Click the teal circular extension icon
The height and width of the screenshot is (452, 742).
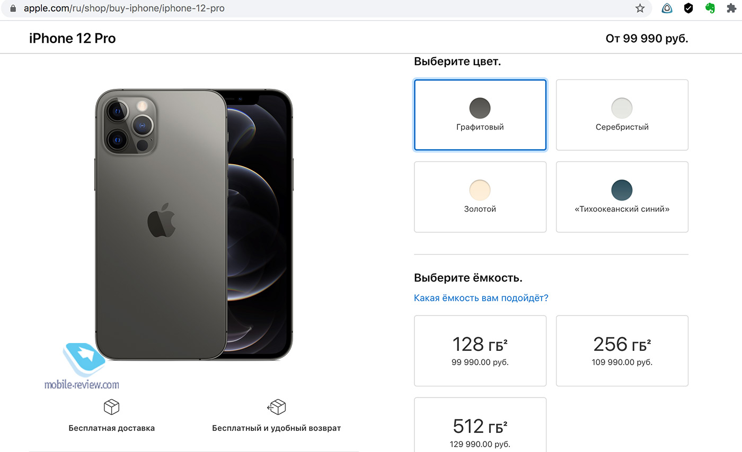coord(667,8)
